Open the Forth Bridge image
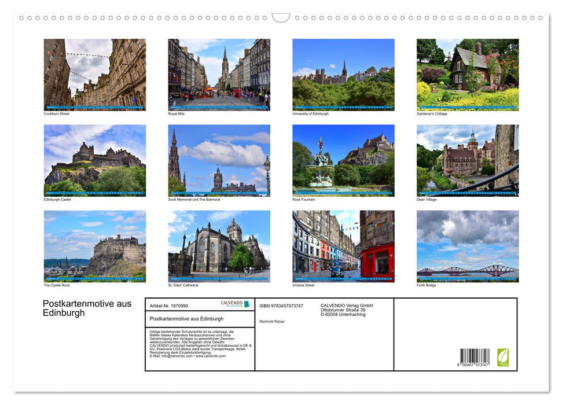The width and height of the screenshot is (562, 405). click(x=467, y=246)
